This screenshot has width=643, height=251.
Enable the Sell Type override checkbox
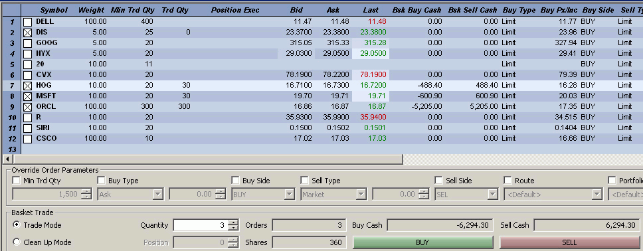point(304,181)
